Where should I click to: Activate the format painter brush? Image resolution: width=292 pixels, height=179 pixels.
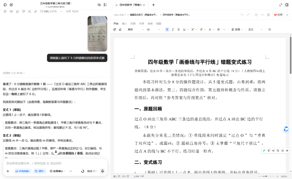click(x=115, y=30)
